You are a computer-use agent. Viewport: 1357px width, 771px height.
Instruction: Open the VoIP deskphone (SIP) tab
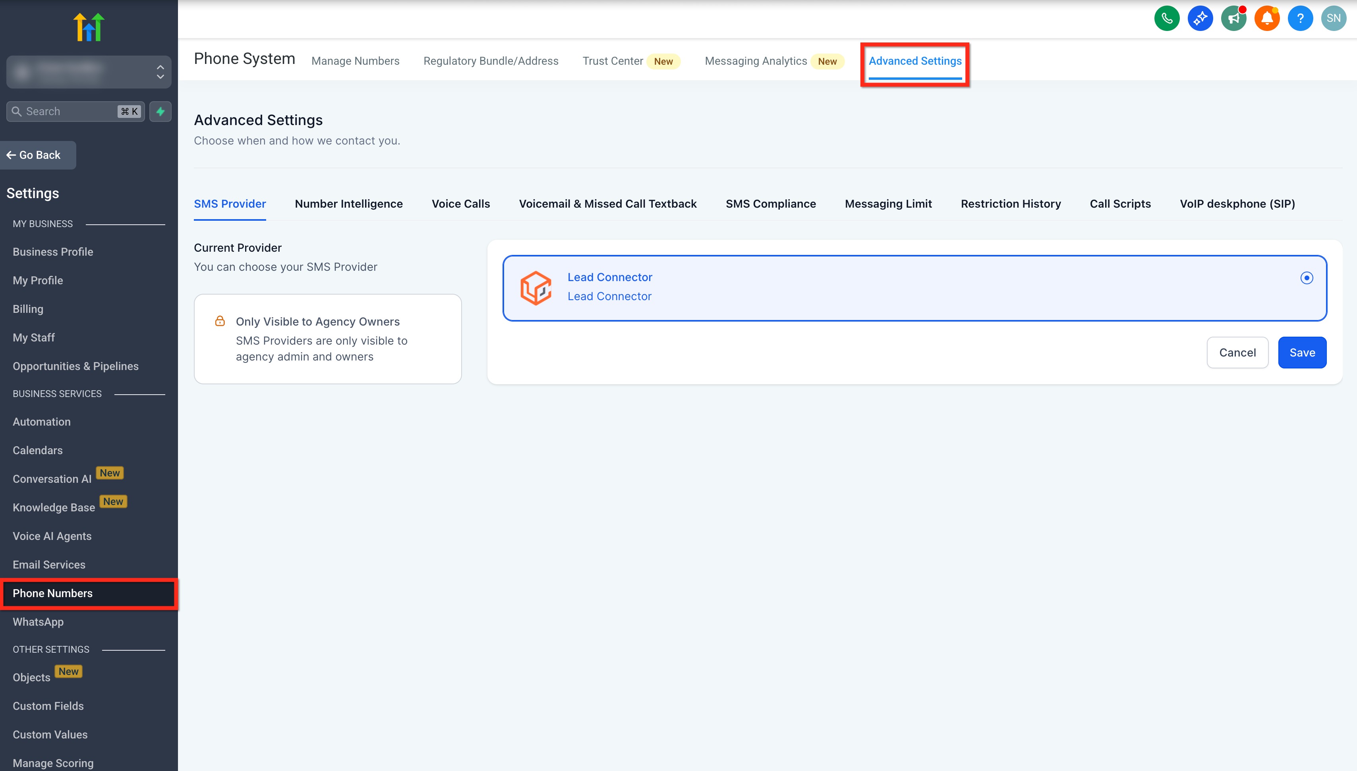1237,204
